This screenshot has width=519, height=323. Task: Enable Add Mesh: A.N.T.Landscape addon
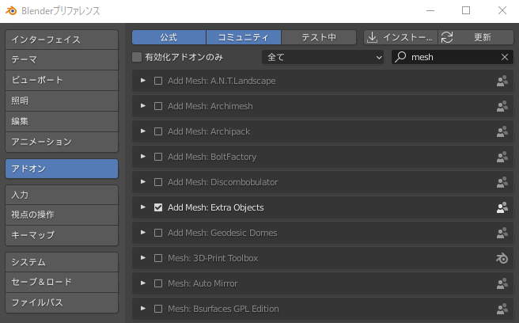(x=158, y=81)
